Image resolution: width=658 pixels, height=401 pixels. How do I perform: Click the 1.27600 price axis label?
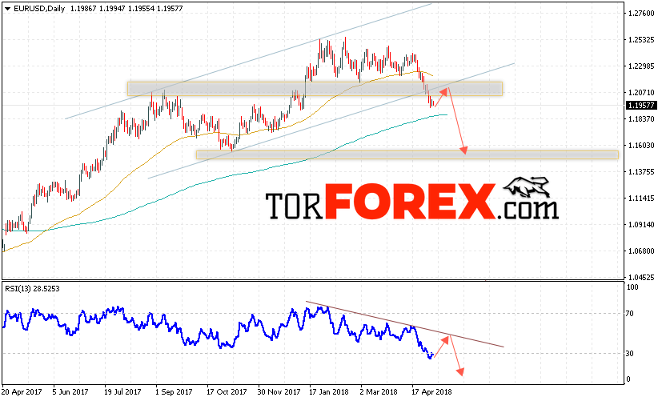coord(641,14)
